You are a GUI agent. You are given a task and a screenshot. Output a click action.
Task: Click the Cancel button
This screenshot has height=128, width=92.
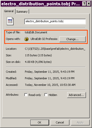pyautogui.click(x=60, y=122)
